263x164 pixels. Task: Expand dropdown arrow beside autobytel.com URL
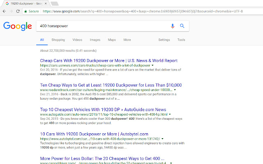pyautogui.click(x=162, y=139)
